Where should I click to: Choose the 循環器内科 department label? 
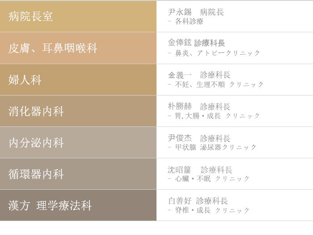[36, 174]
